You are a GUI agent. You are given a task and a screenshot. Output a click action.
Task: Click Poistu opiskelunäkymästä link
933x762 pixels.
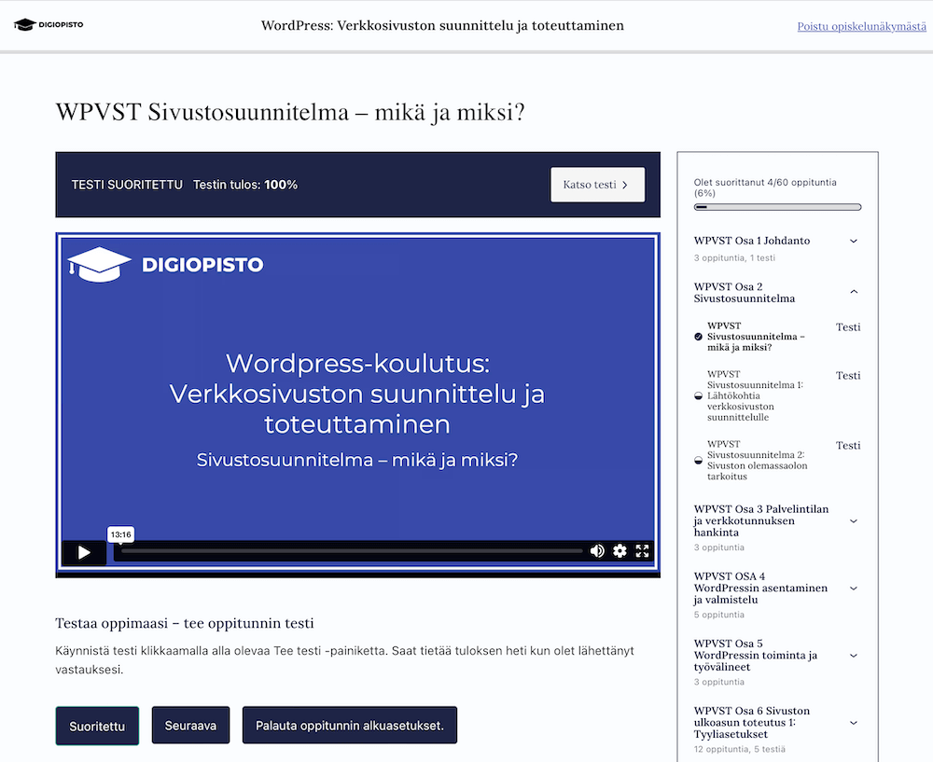(861, 26)
